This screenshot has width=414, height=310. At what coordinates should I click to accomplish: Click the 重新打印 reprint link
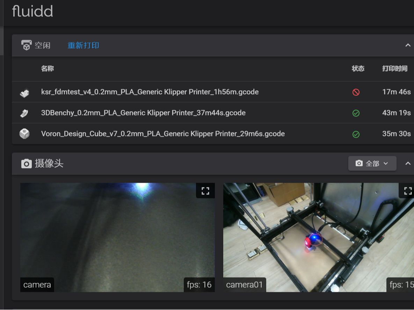pyautogui.click(x=83, y=45)
